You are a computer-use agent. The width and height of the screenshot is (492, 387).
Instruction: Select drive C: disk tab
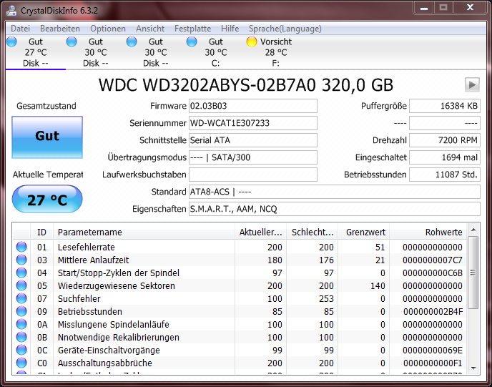click(215, 52)
